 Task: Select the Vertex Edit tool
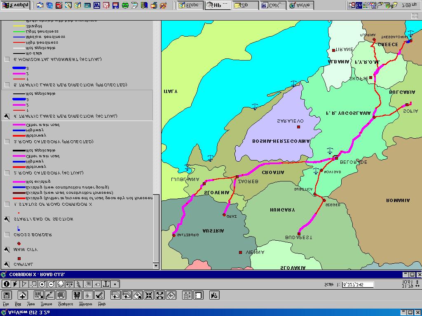(24, 284)
